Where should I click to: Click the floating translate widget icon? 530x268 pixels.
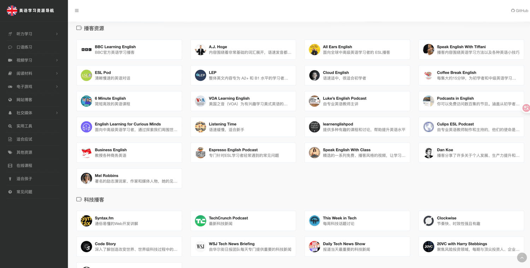526,108
